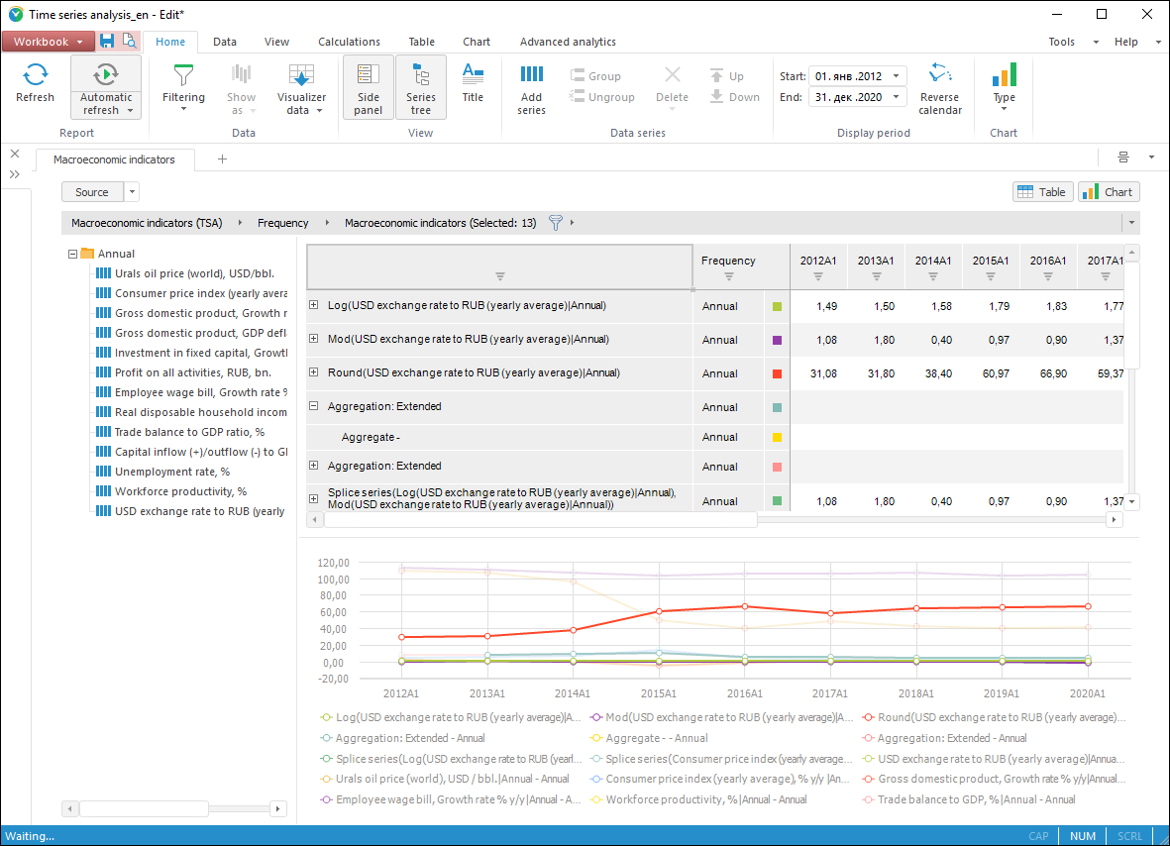Click the save icon in title toolbar
Screen dimensions: 1170x846
[107, 42]
